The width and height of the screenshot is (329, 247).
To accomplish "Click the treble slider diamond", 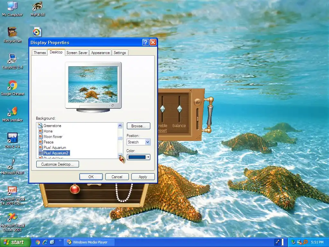I will (x=162, y=109).
